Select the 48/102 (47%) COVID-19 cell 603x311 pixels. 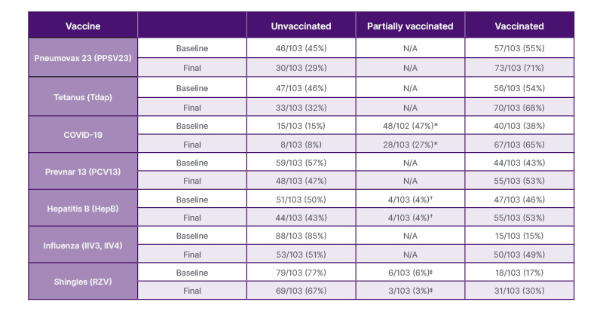click(x=410, y=126)
